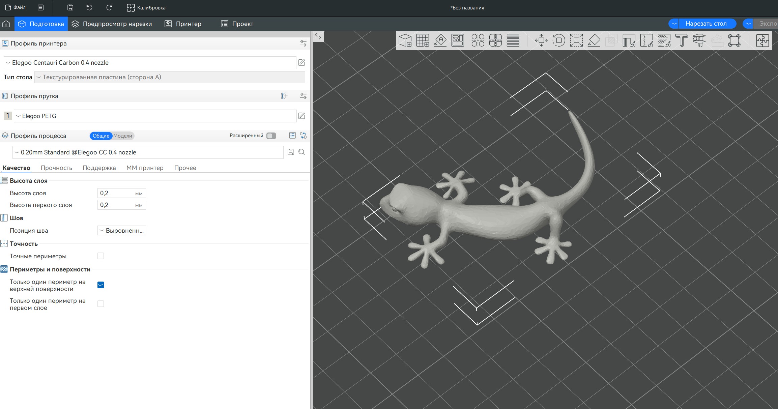Open the Scale tool
The height and width of the screenshot is (409, 778).
(x=576, y=40)
